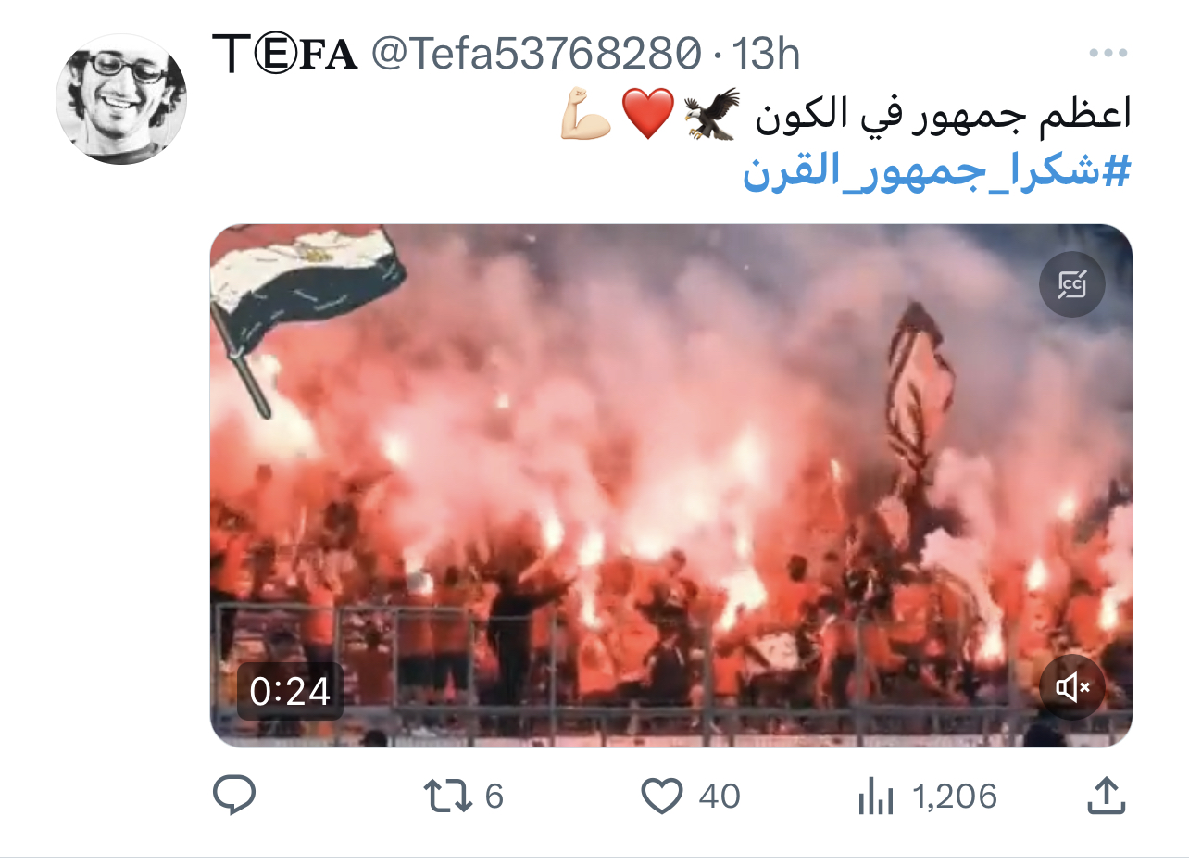Open the @Tefa53768280 handle link
1189x866 pixels.
(536, 55)
